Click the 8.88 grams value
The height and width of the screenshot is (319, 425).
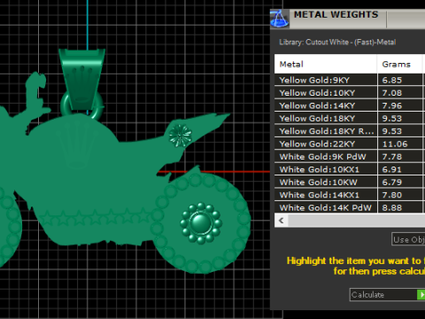tap(392, 207)
